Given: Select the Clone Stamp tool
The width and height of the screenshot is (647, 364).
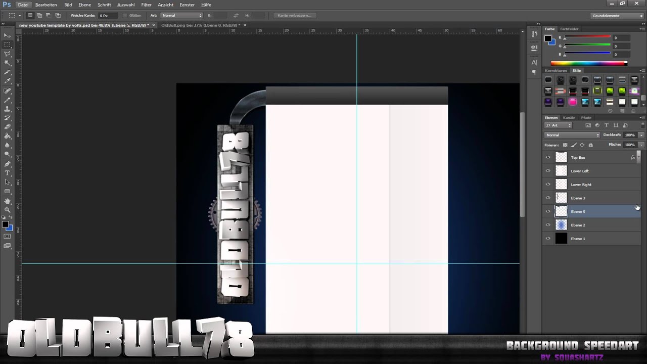Looking at the screenshot, I should point(8,109).
